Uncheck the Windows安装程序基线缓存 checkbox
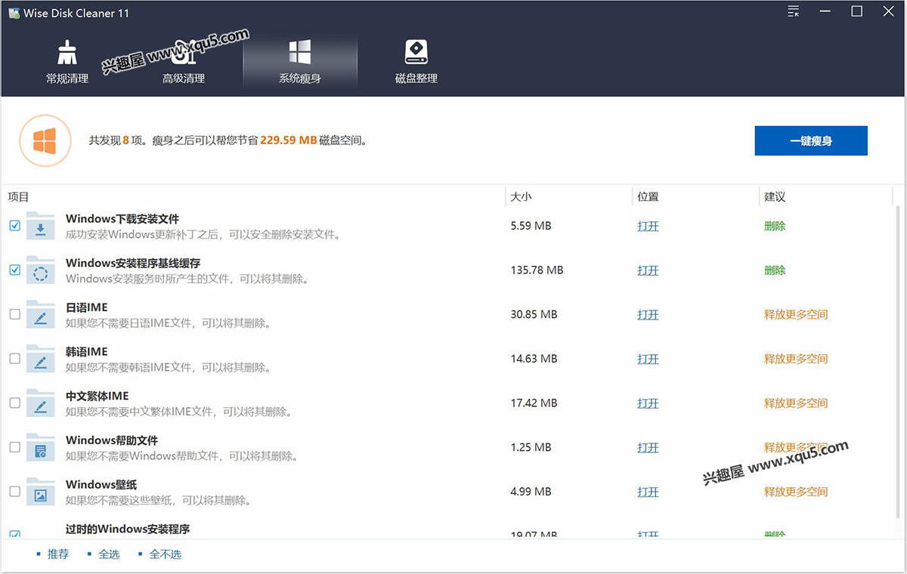Viewport: 907px width, 574px height. [x=14, y=270]
